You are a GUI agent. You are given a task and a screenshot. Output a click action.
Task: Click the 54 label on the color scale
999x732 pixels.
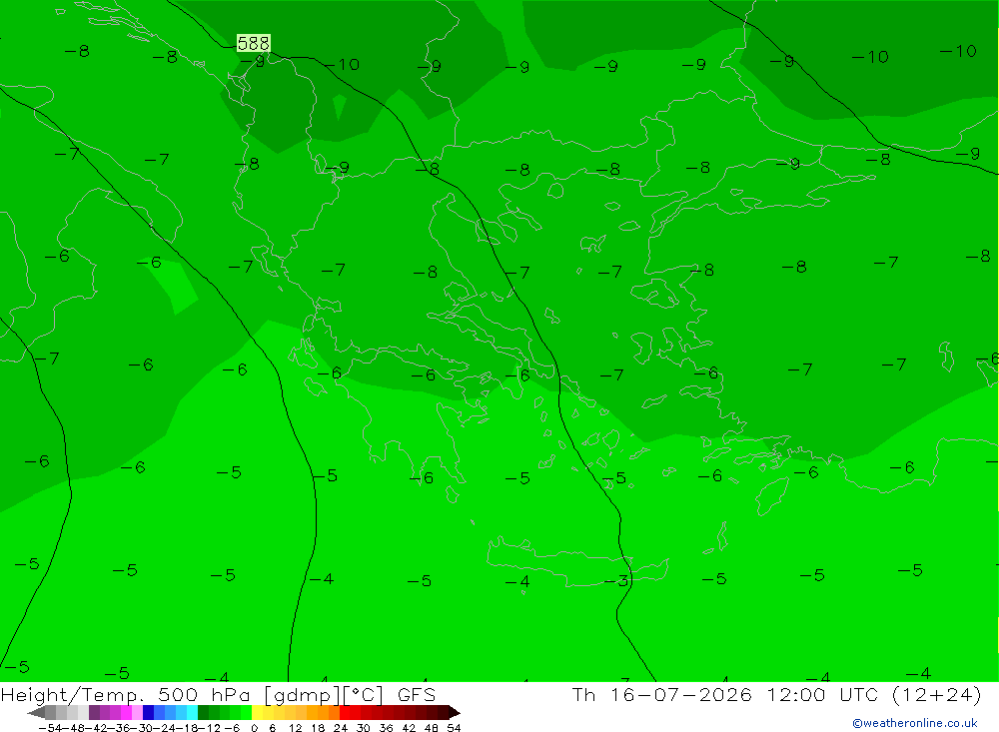454,728
